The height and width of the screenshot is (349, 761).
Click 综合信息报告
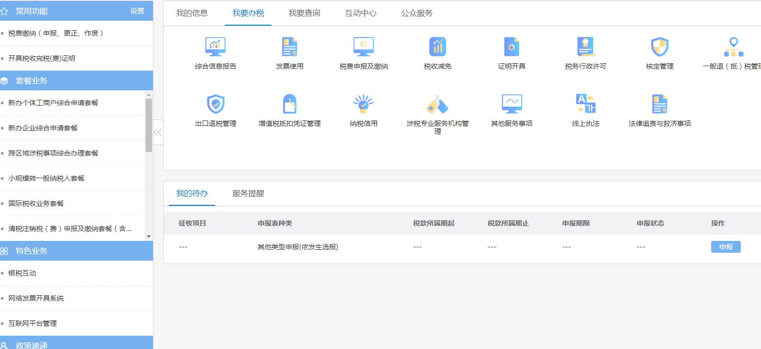[x=216, y=52]
